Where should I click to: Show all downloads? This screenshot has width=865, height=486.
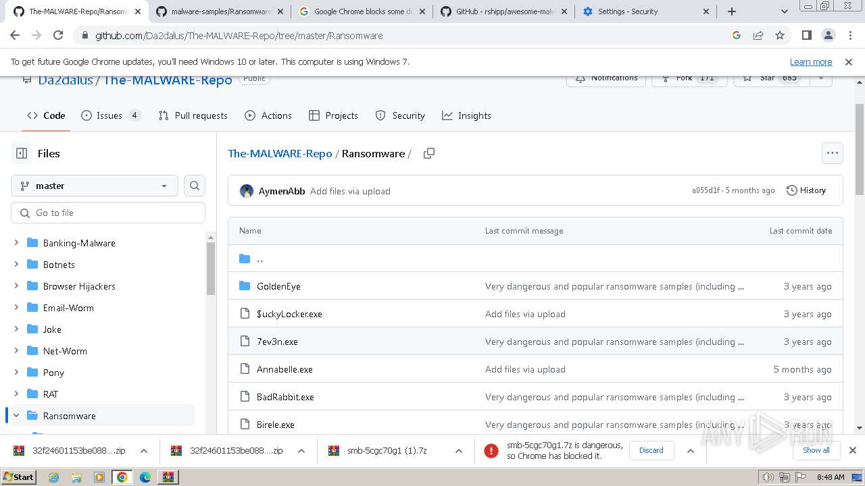click(816, 450)
